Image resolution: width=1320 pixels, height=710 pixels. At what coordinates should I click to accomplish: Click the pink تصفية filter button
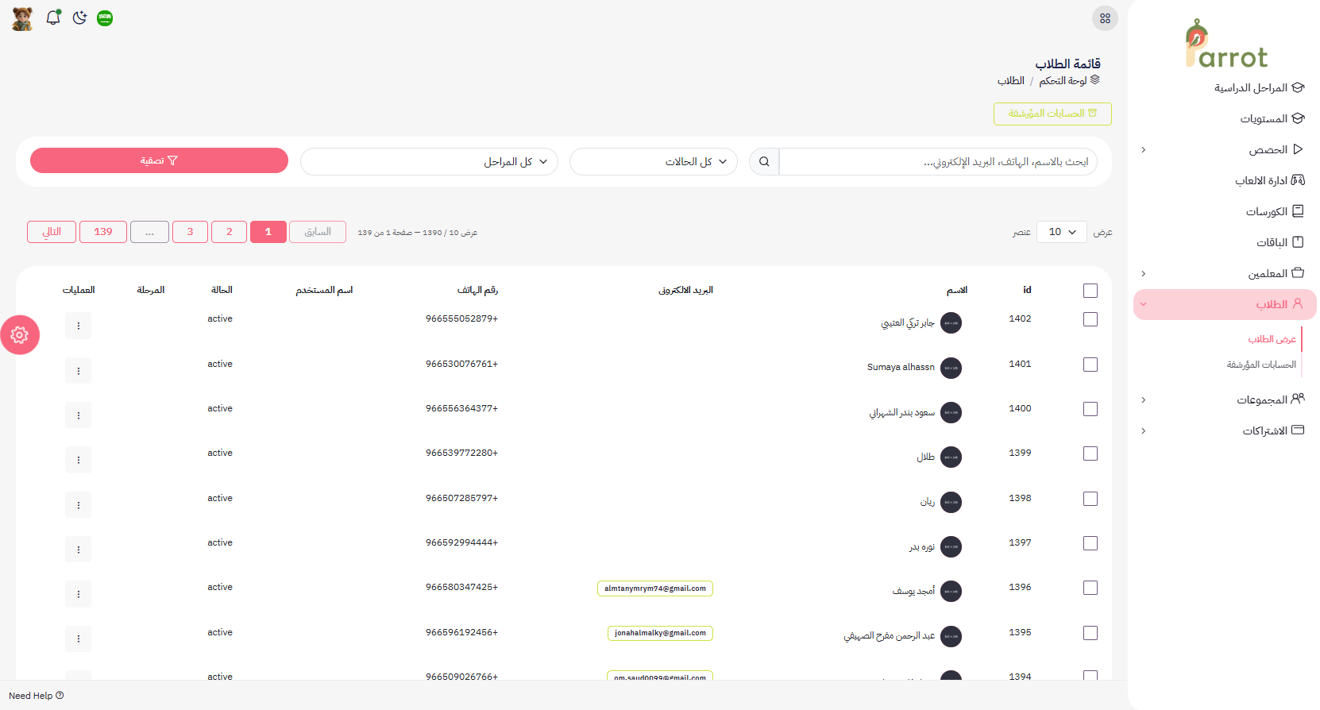pos(159,160)
